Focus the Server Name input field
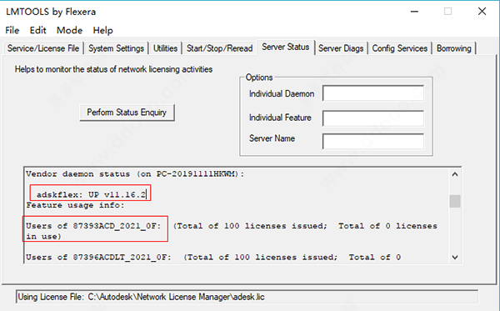The height and width of the screenshot is (311, 500). pos(373,141)
